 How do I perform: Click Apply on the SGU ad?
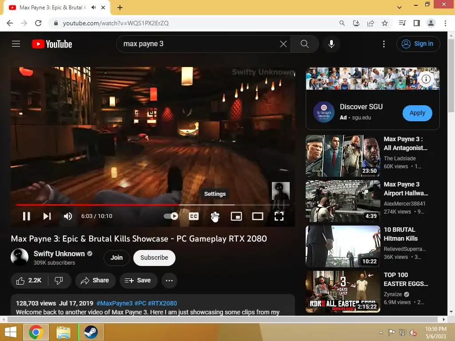[x=417, y=113]
